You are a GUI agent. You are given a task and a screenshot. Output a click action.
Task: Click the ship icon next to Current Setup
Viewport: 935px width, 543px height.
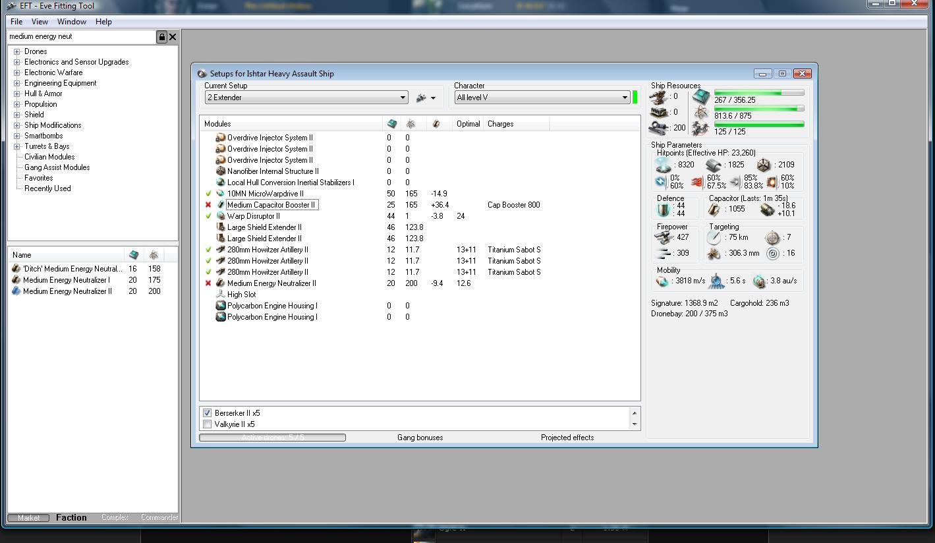pos(422,98)
